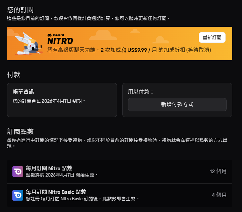Click the subscription expiry date 2026年4月7日 到期

coord(63,101)
